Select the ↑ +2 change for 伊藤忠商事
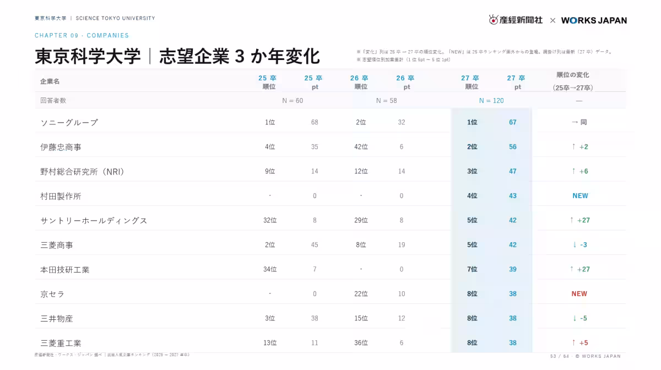Image resolution: width=661 pixels, height=370 pixels. [579, 147]
